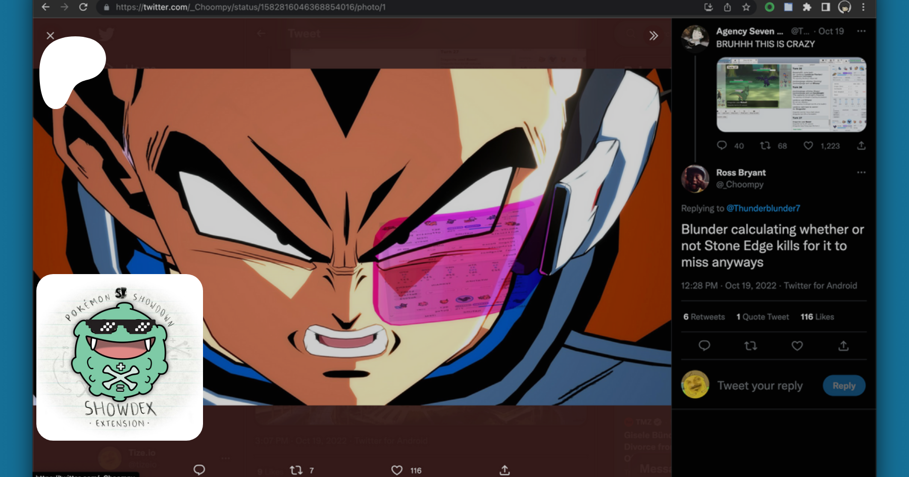Reply to Agency Seven's tweet with 40 replies
The image size is (909, 477).
[722, 146]
